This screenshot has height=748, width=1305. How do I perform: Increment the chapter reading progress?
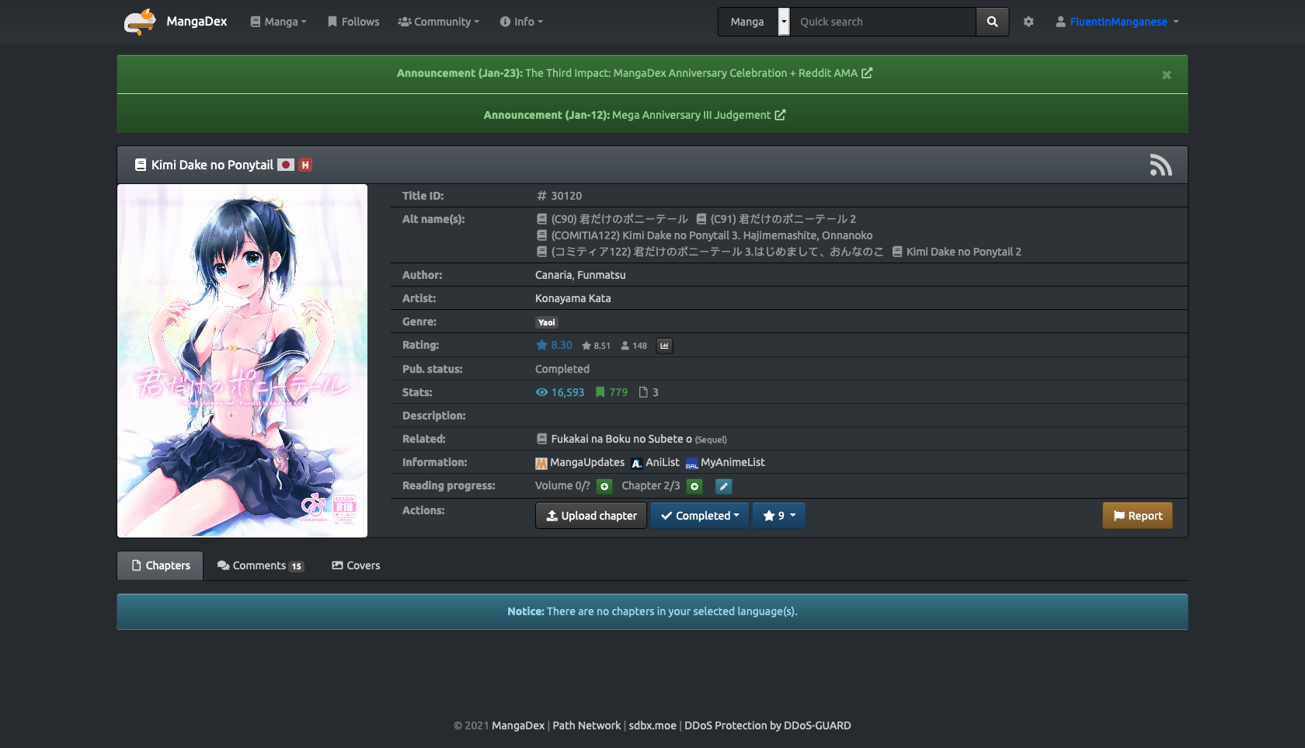694,486
